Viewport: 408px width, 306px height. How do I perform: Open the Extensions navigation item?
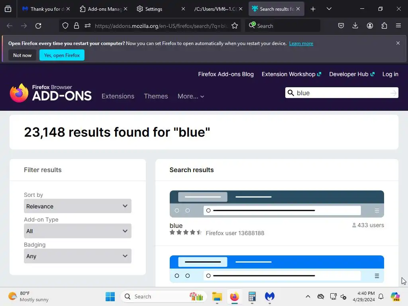point(118,96)
